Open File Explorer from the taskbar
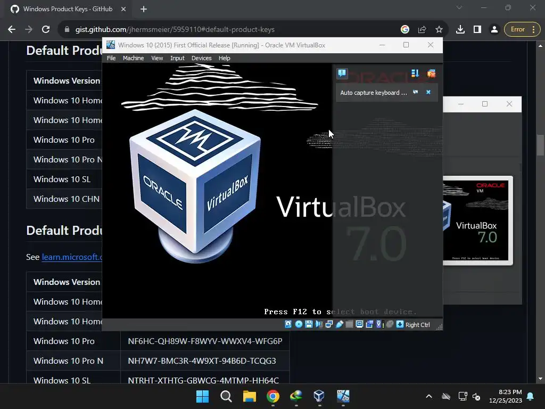This screenshot has width=545, height=409. [x=249, y=396]
